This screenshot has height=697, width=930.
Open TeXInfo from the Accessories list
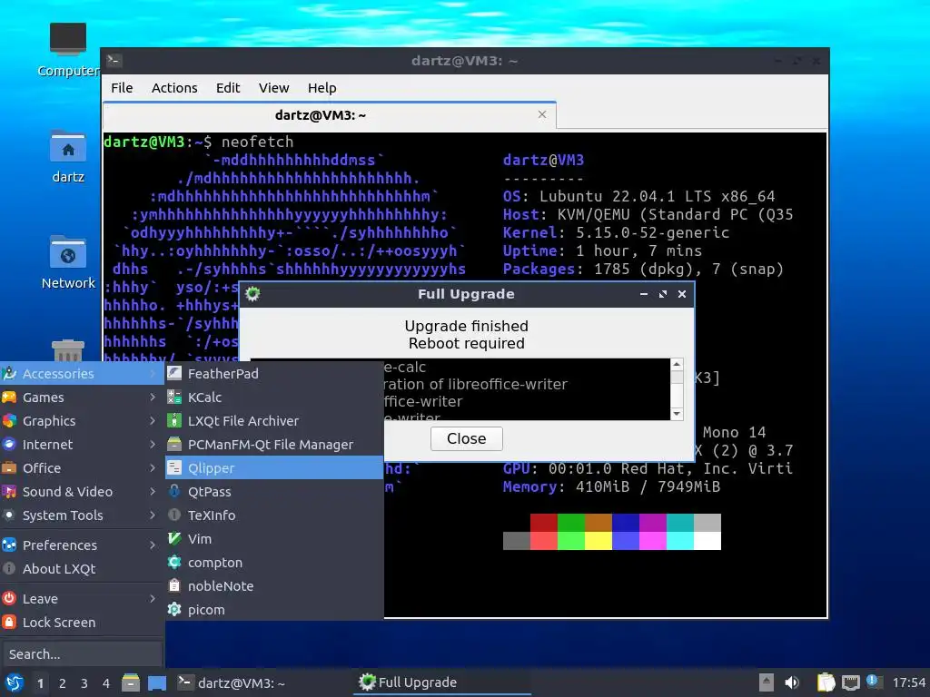tap(274, 515)
